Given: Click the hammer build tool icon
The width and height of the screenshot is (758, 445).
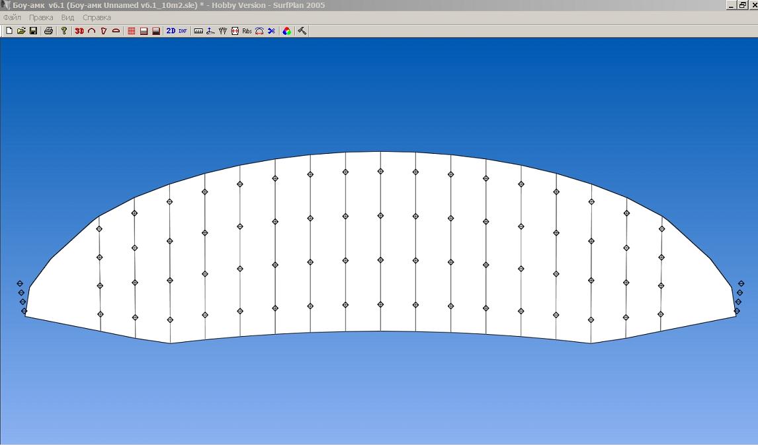Looking at the screenshot, I should point(302,31).
